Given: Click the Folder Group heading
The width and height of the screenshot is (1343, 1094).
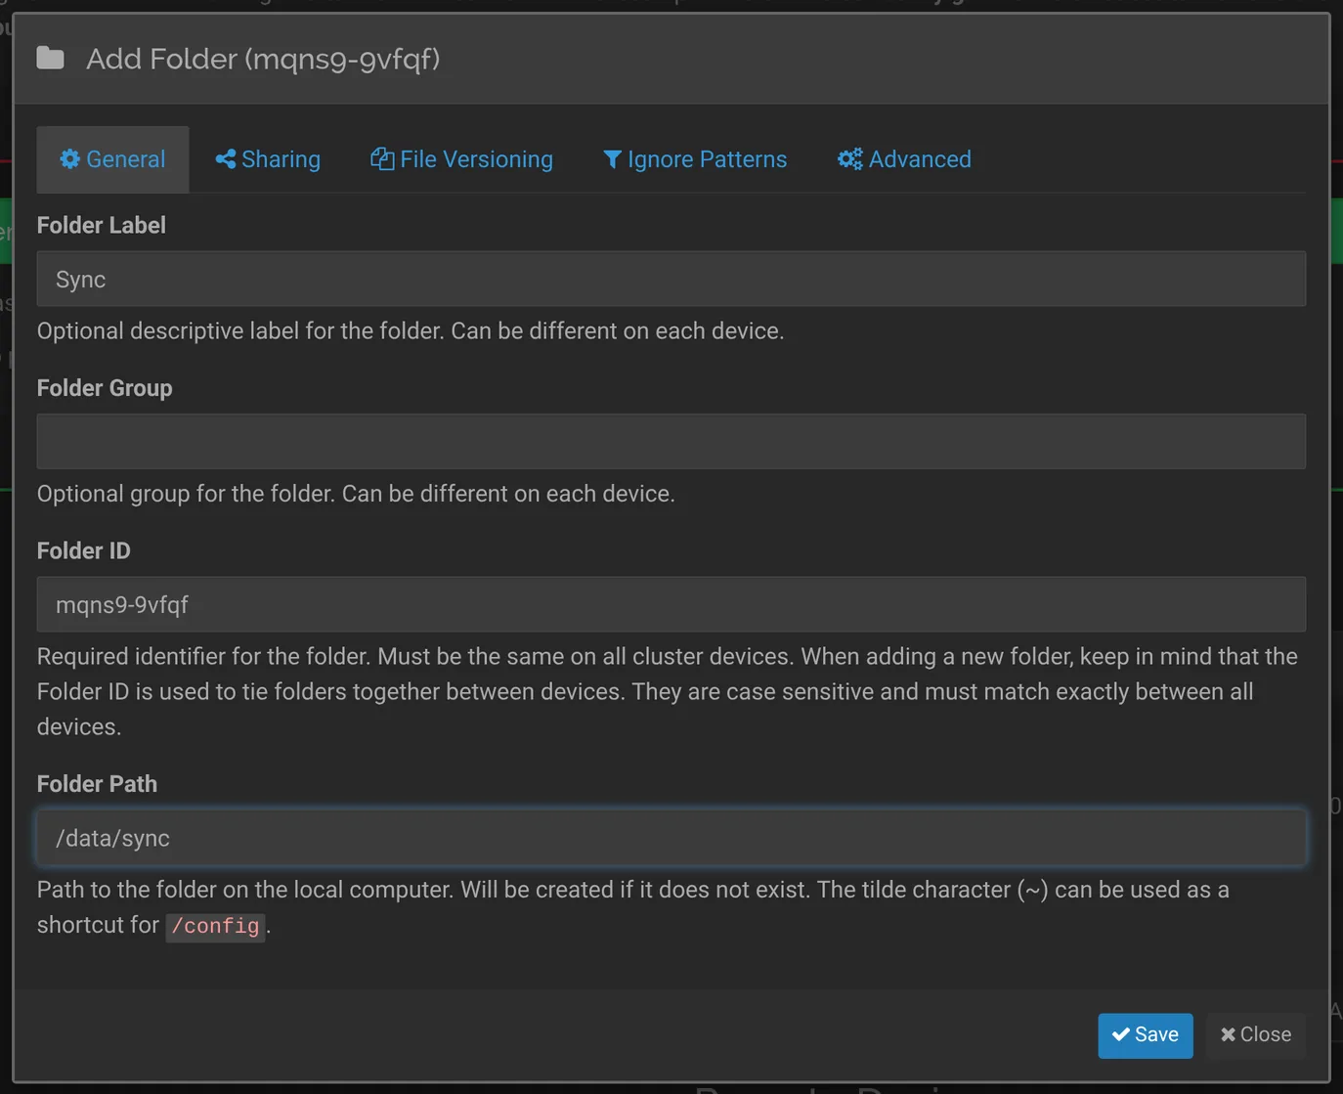Looking at the screenshot, I should coord(105,388).
